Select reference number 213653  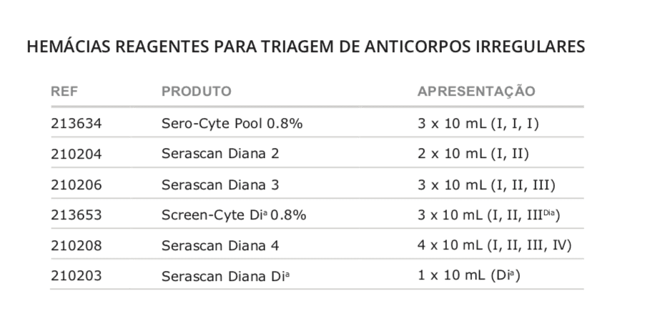tap(77, 214)
